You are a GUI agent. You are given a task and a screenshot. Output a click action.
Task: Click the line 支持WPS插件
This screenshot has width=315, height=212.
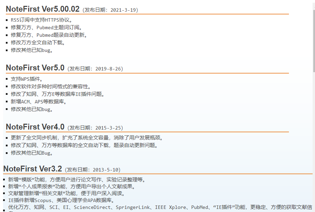[26, 79]
